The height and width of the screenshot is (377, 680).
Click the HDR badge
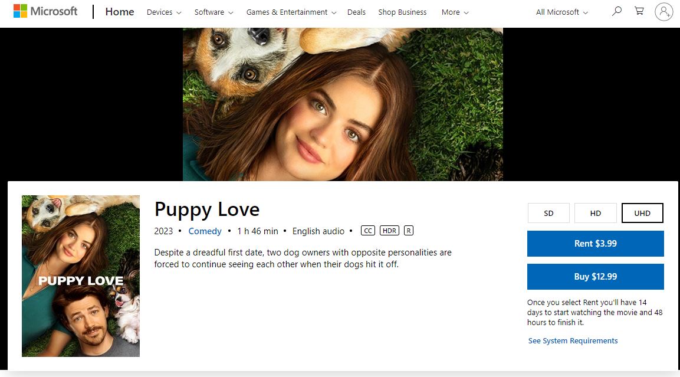tap(389, 230)
